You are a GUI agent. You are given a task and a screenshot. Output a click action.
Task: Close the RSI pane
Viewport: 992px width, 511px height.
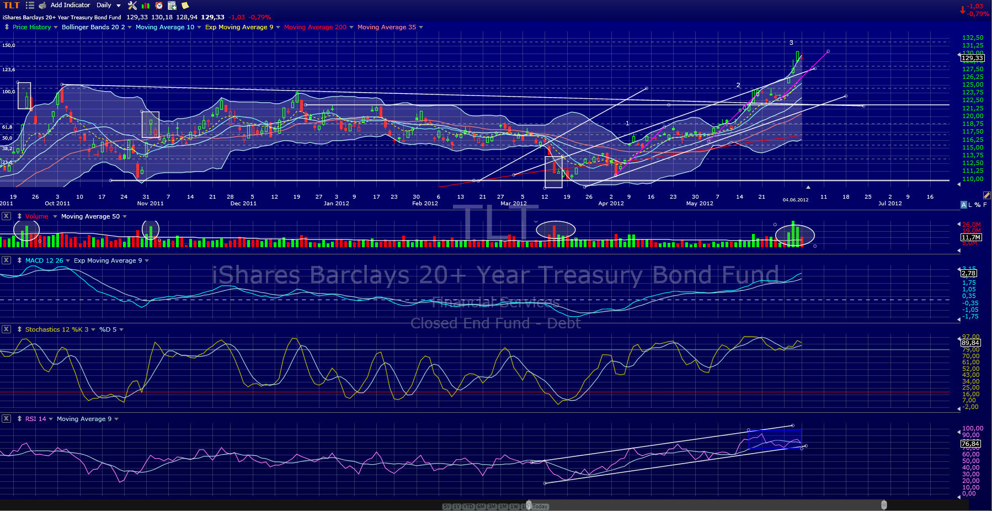[6, 419]
